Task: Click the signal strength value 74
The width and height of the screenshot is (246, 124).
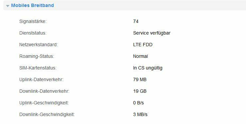Action: (x=136, y=21)
